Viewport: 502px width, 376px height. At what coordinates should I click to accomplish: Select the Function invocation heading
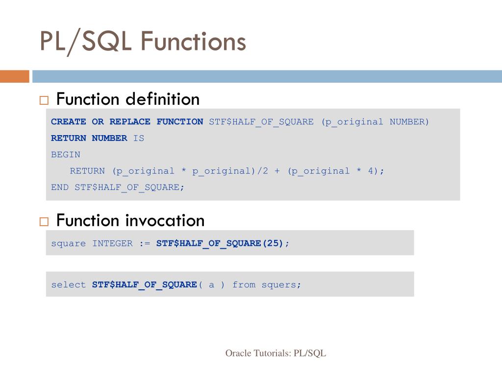point(130,220)
